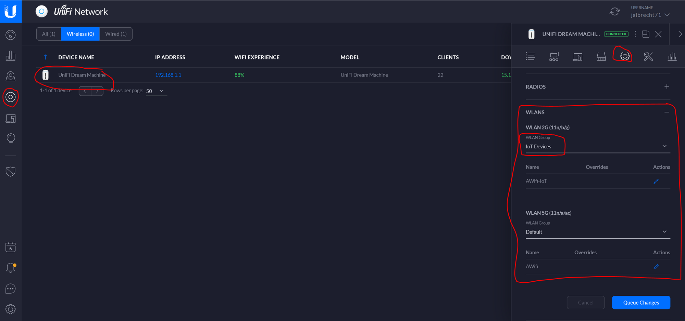Open the device panel Storage tab icon
685x321 pixels.
point(601,56)
